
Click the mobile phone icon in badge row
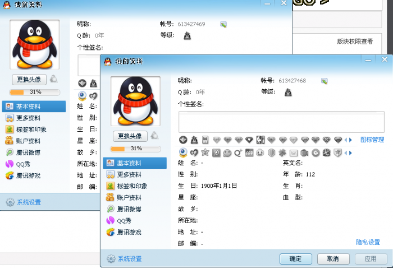(205, 140)
